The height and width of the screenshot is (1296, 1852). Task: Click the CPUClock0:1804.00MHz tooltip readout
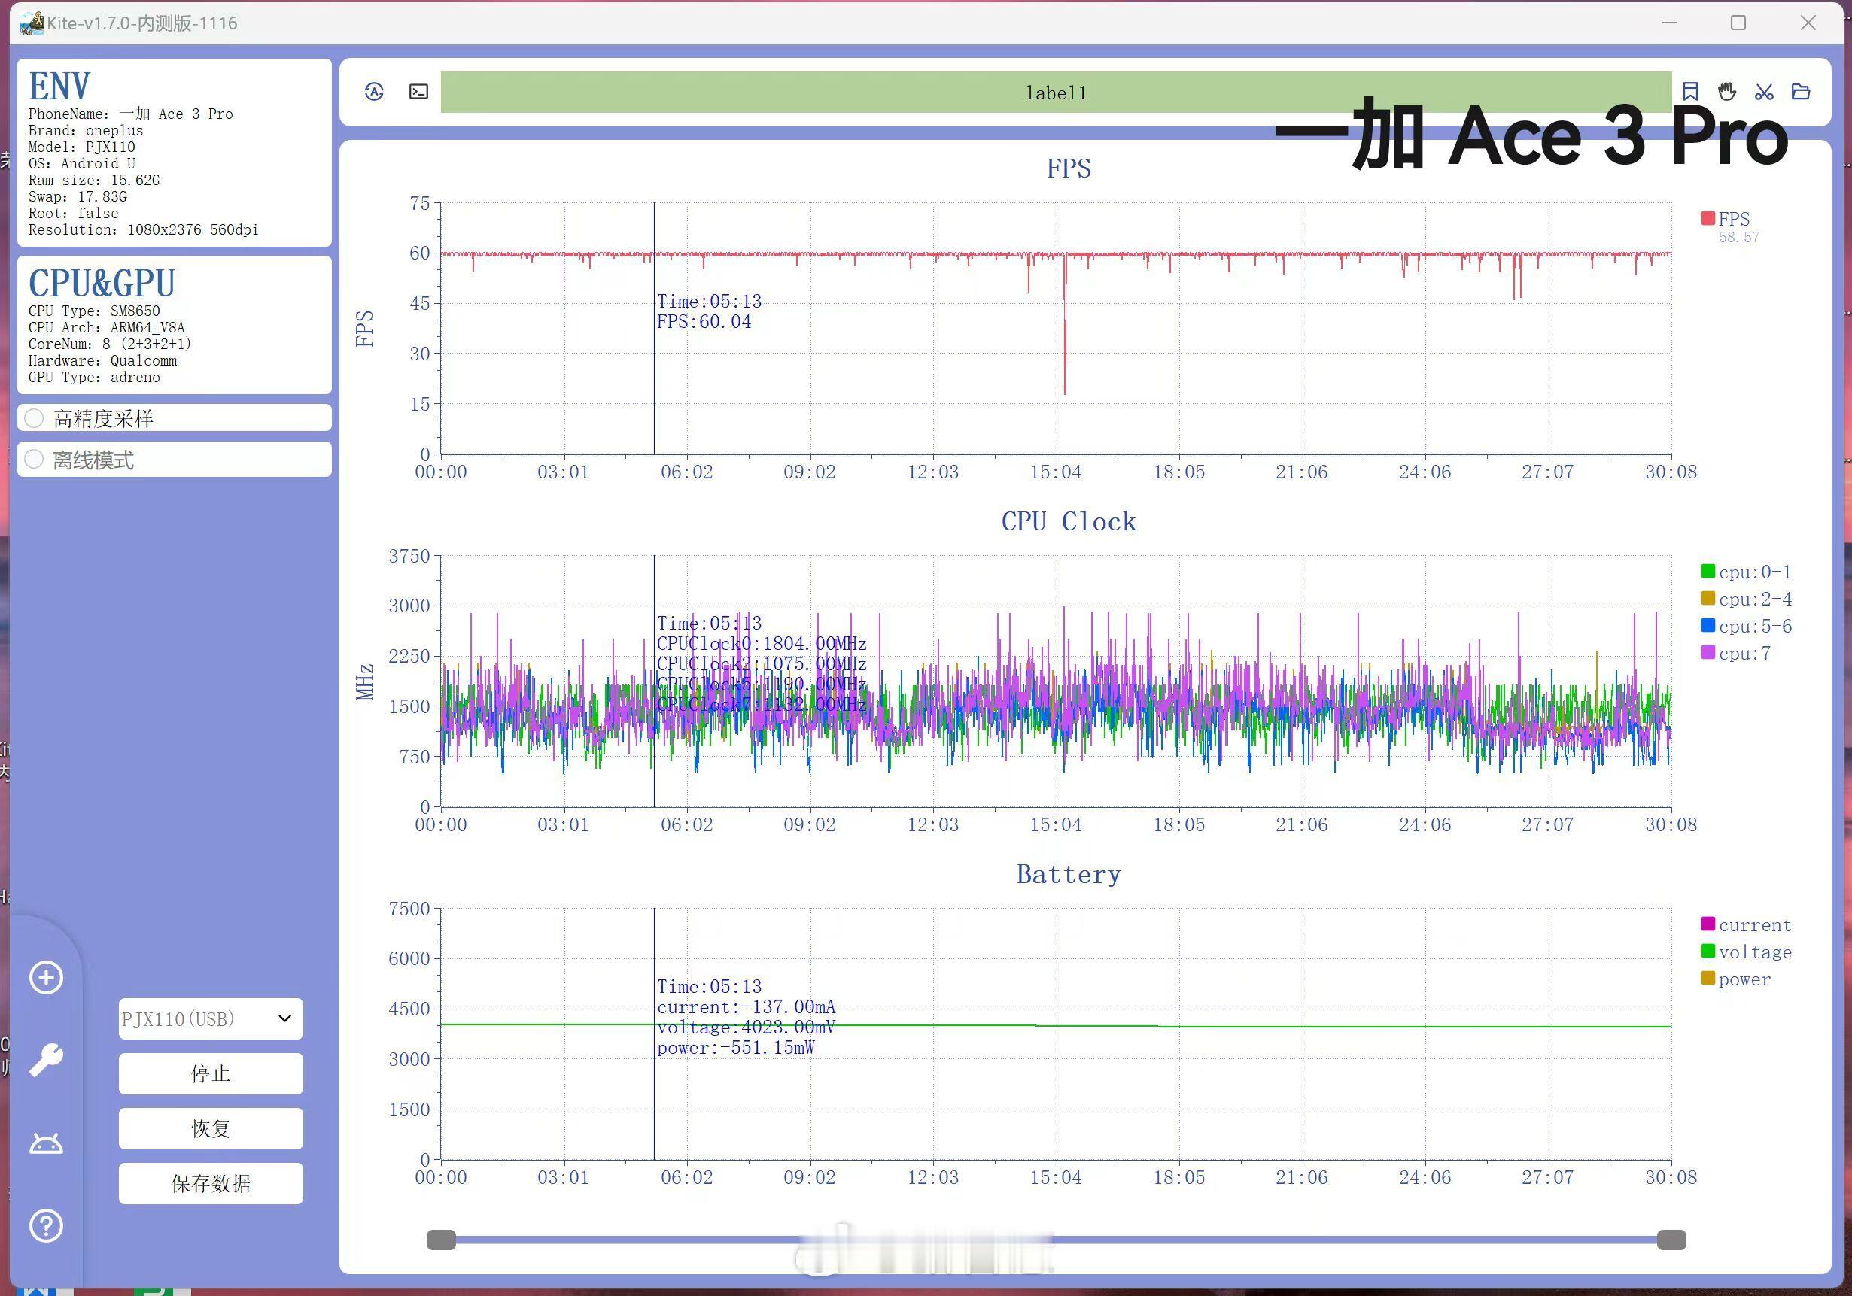point(762,644)
